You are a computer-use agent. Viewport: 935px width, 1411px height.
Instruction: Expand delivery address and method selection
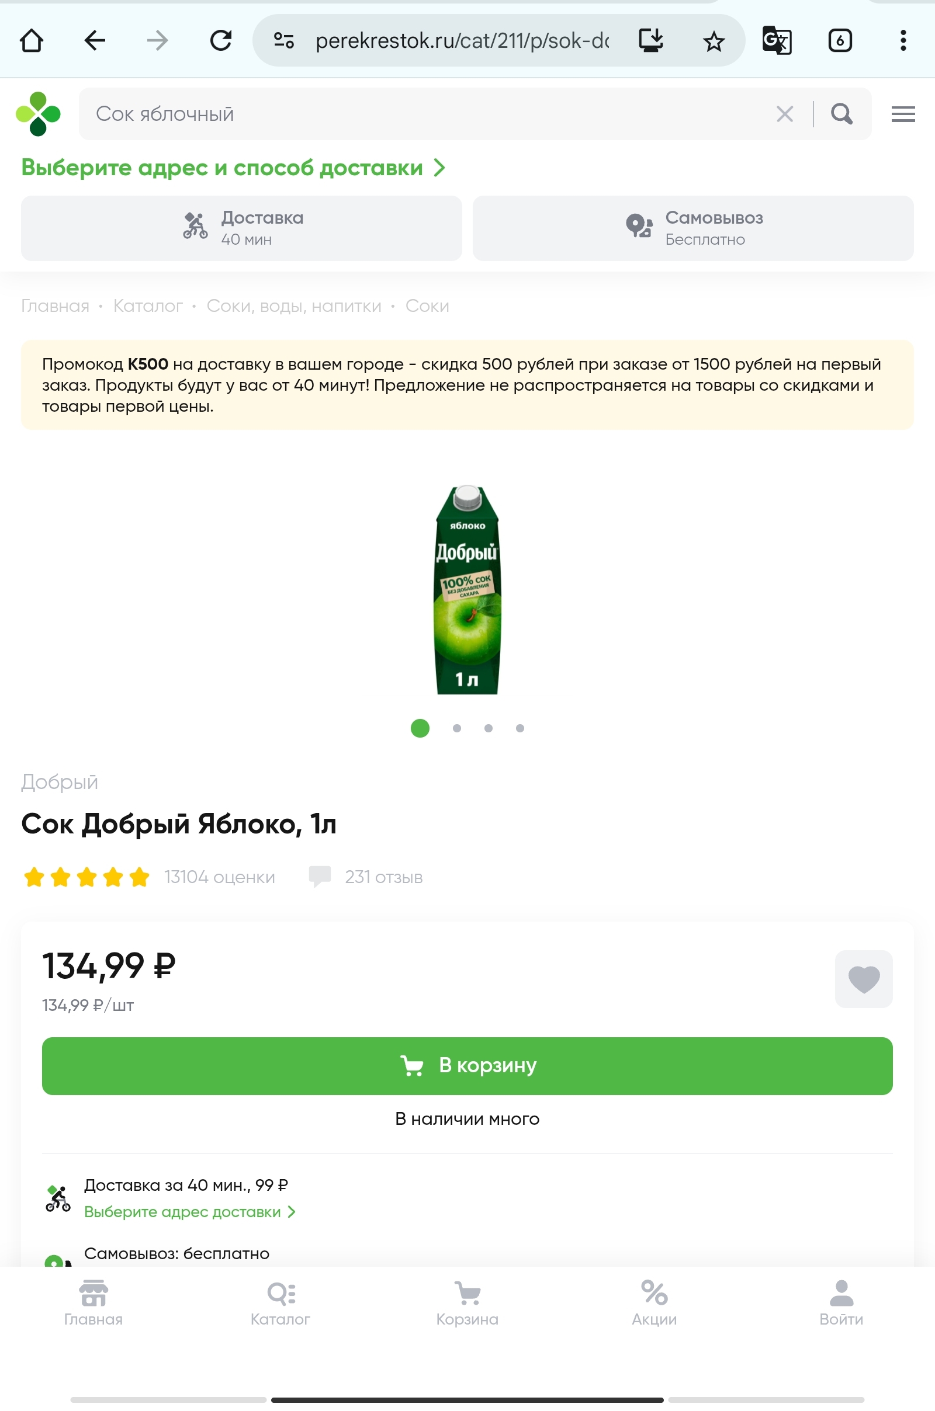coord(233,168)
